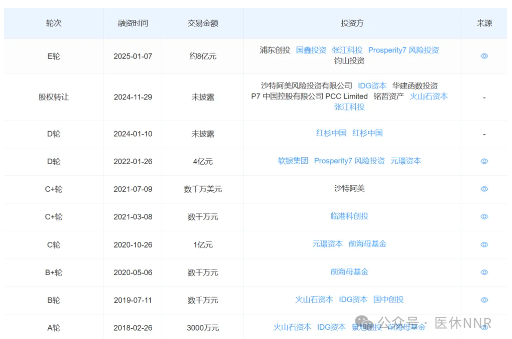512x339 pixels.
Task: Click the 数千万美元 amount cell
Action: [x=203, y=189]
